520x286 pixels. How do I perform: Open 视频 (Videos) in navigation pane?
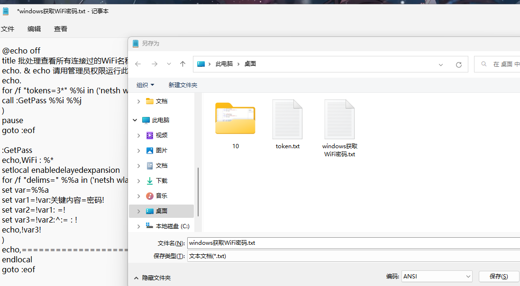(161, 135)
